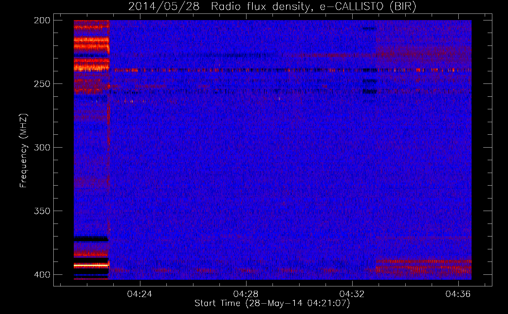This screenshot has height=314, width=508.
Task: Select the 200 frequency tick label
Action: 42,20
